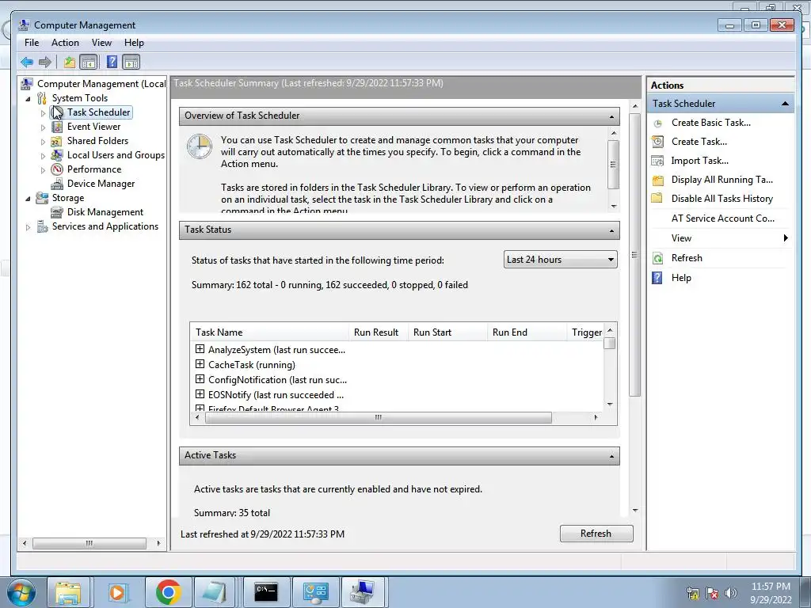Click the Event Viewer icon in tree

click(57, 127)
